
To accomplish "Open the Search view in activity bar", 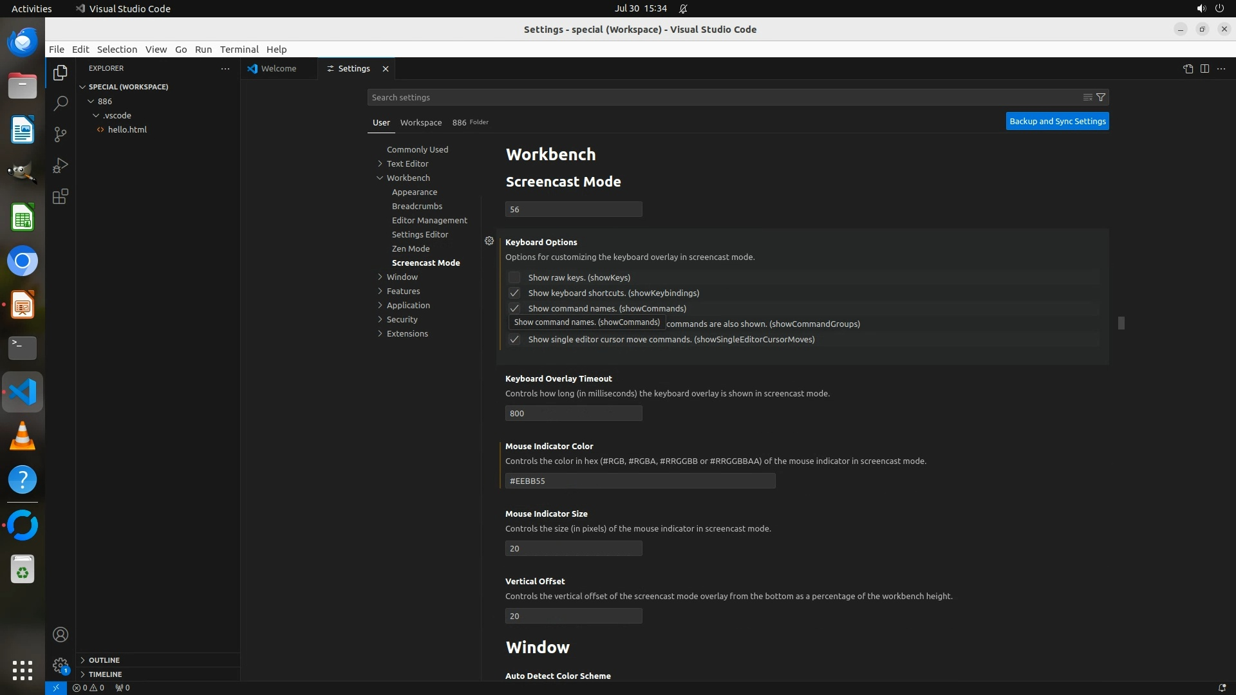I will tap(61, 104).
